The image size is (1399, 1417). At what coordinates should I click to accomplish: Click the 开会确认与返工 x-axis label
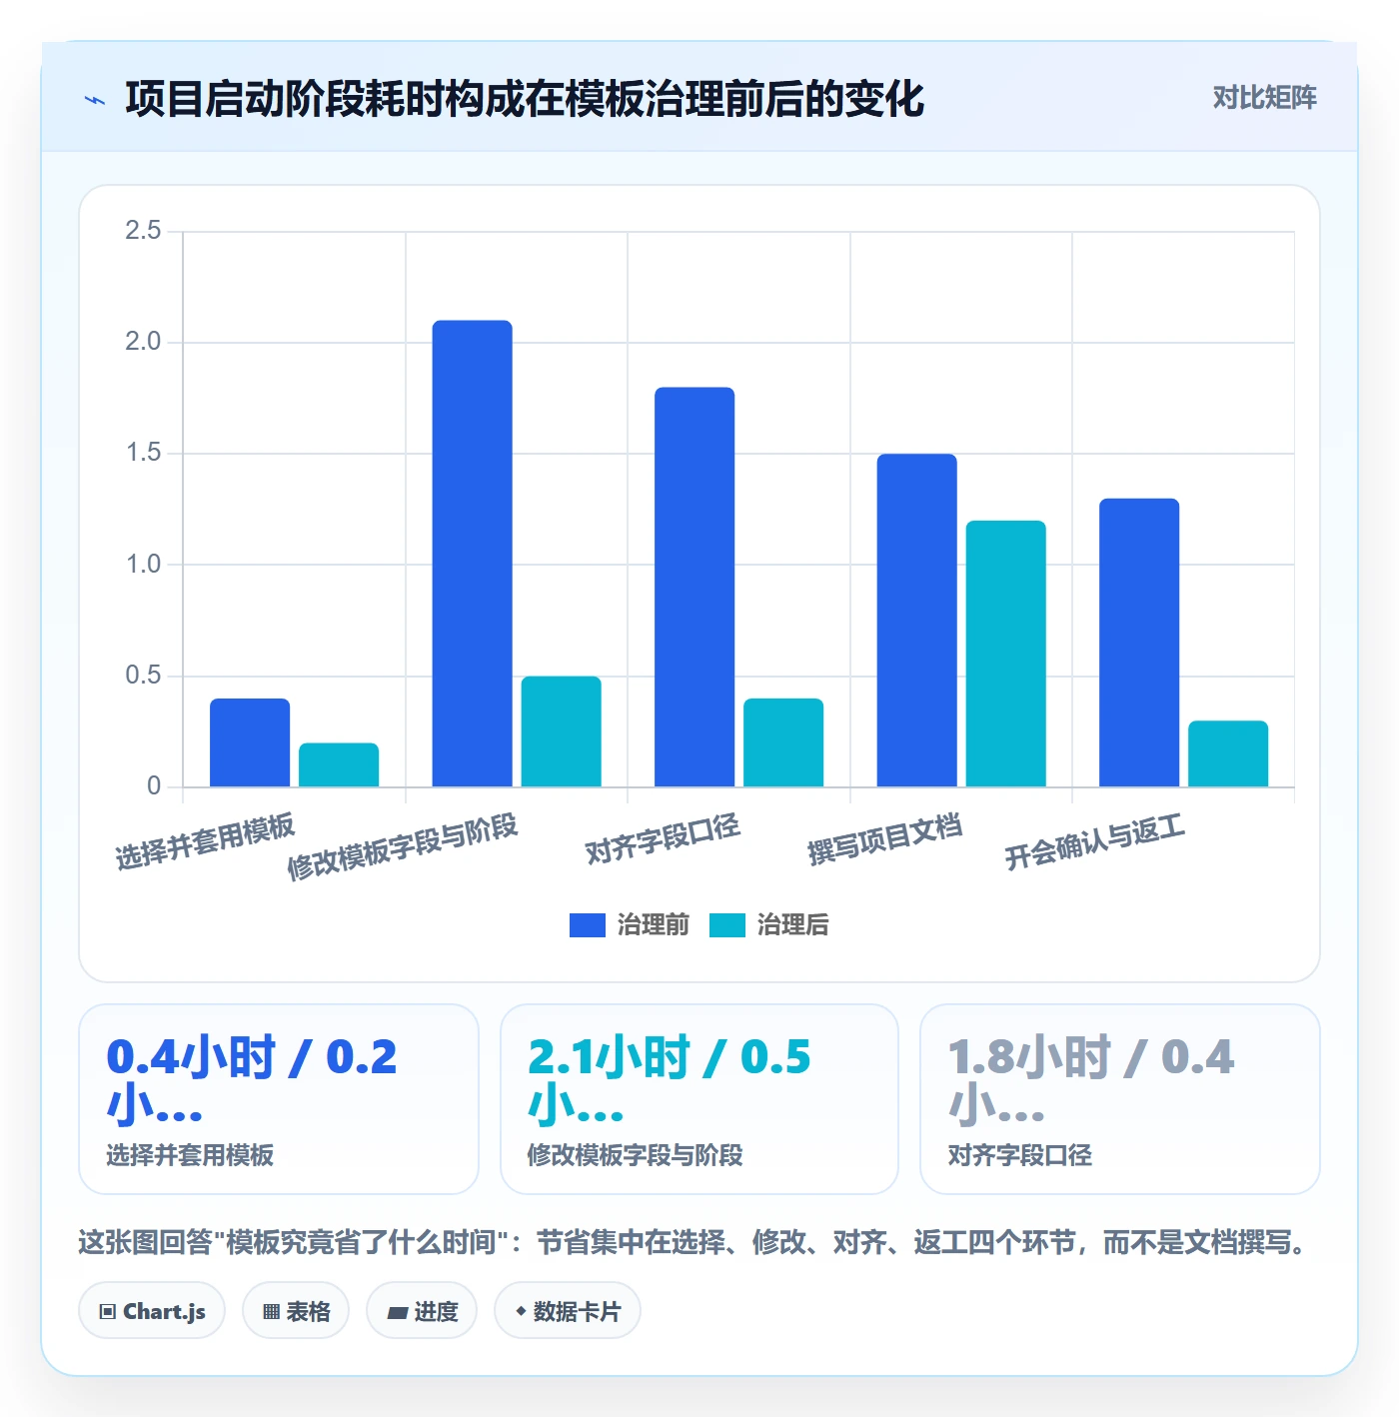(1095, 841)
